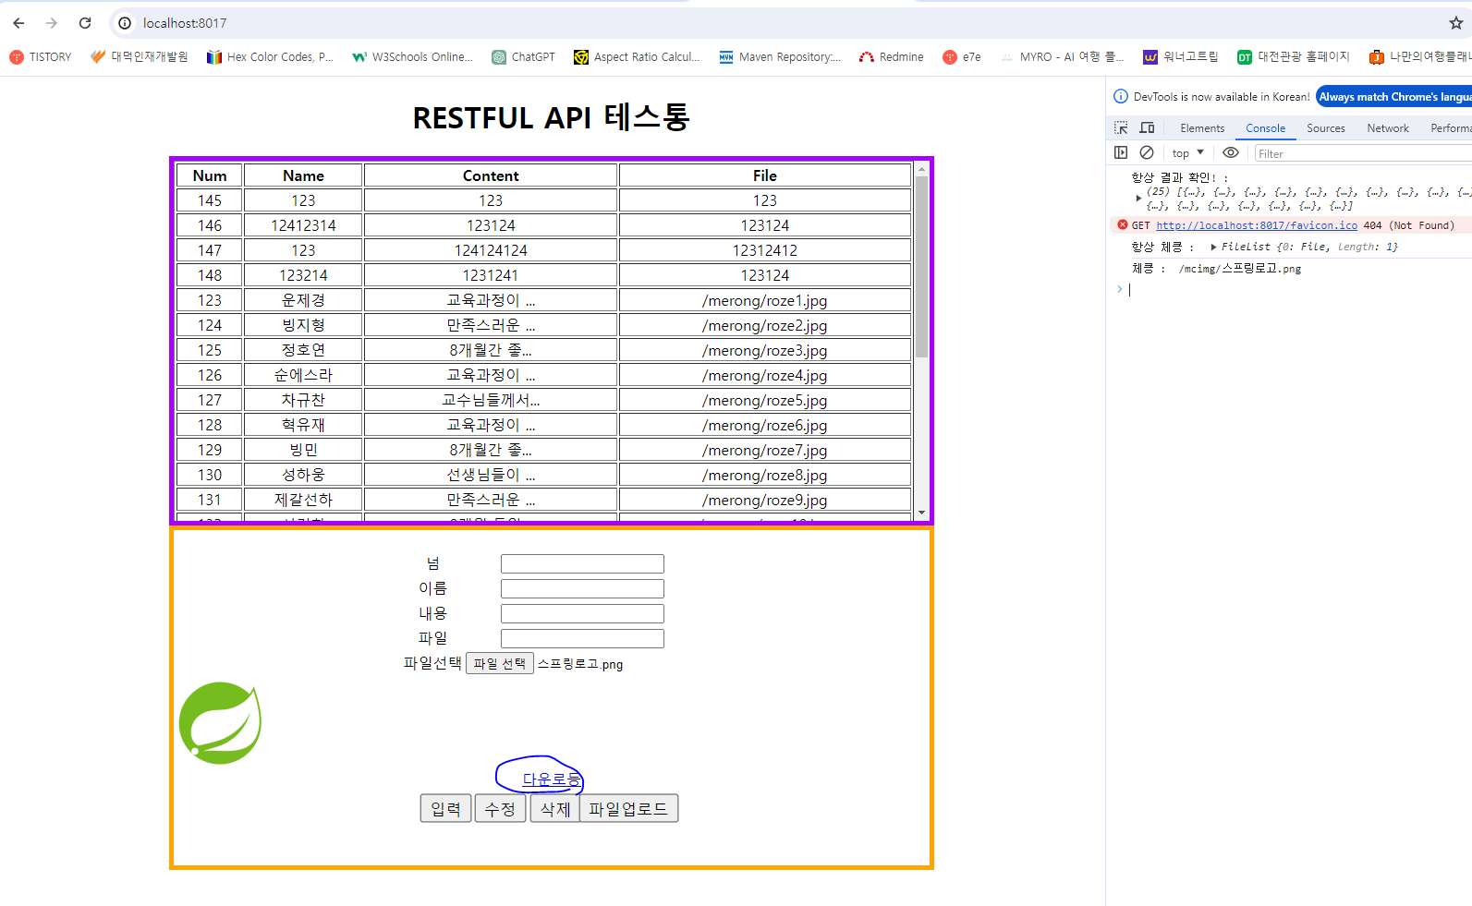Screen dimensions: 1472x906
Task: Open the Aspect Ratio Calculator bookmark
Action: click(637, 57)
